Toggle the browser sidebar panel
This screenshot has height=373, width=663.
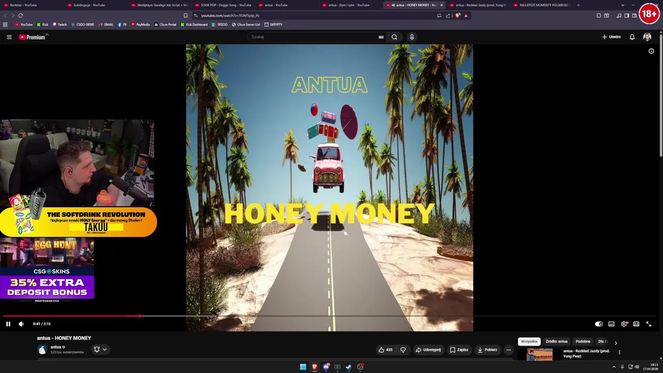click(x=626, y=16)
